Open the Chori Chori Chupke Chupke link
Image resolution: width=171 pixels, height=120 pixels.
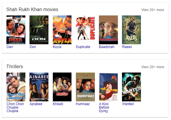(15, 107)
